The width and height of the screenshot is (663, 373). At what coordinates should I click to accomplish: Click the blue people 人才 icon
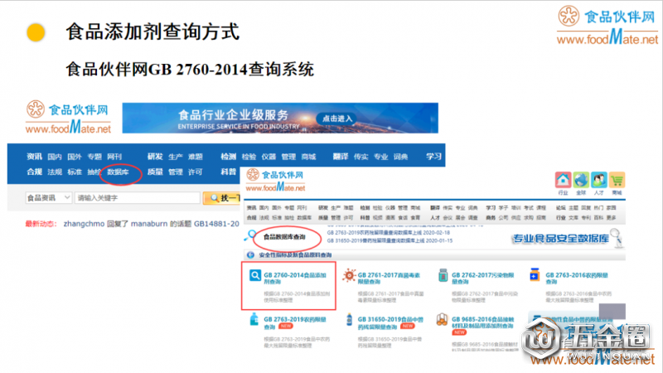[599, 180]
